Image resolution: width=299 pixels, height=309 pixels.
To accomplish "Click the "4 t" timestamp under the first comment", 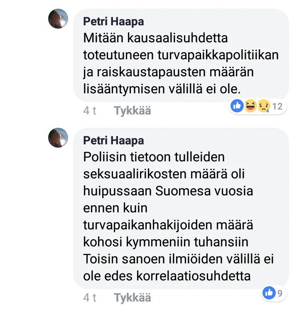I will [90, 111].
